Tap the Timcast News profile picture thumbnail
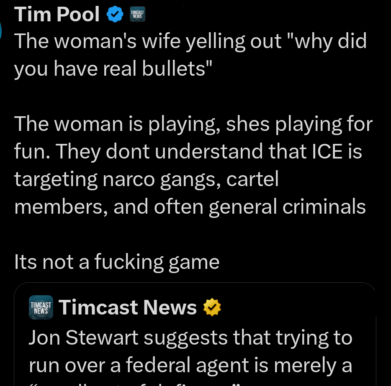Viewport: 391px width, 386px height. pyautogui.click(x=41, y=307)
